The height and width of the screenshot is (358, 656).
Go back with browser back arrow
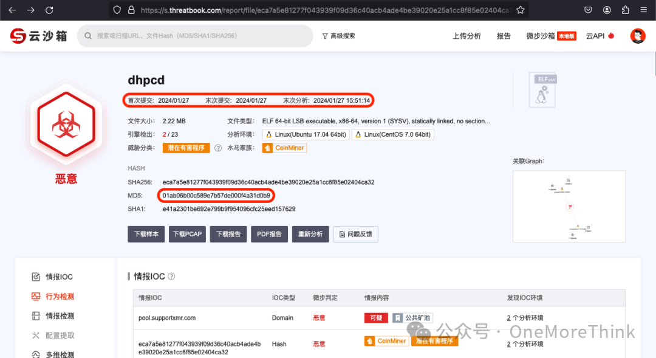12,10
